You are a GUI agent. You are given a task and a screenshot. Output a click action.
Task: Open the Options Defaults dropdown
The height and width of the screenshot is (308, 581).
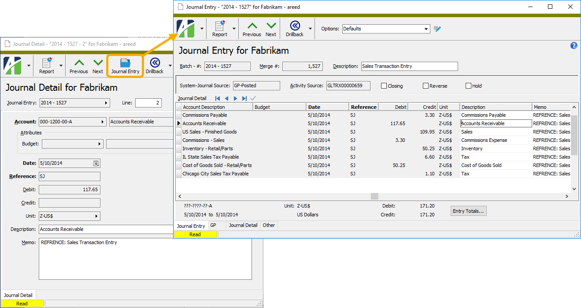point(426,29)
